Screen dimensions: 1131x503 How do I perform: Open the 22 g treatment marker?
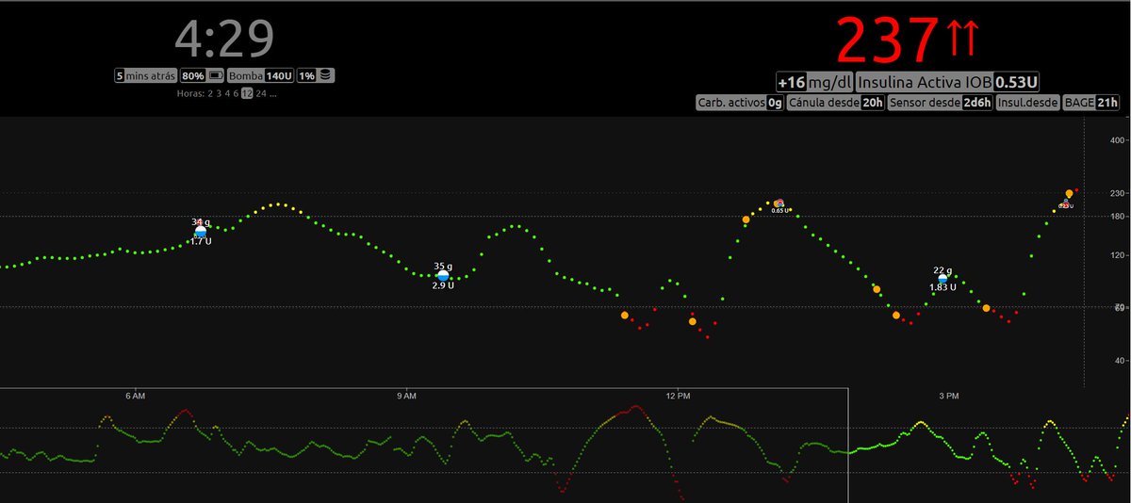click(x=942, y=279)
